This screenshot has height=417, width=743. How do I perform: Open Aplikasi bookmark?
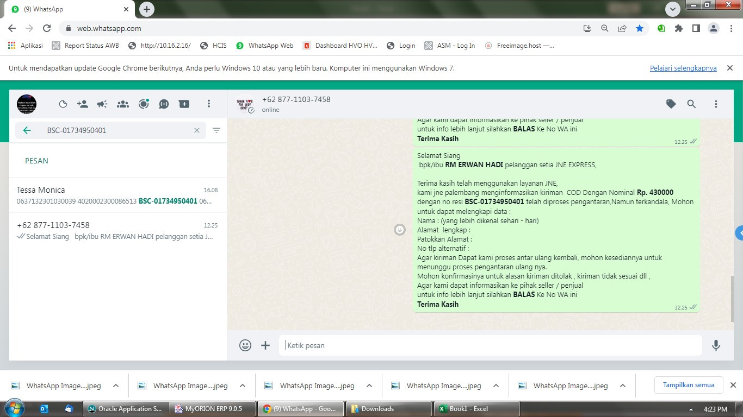point(26,46)
